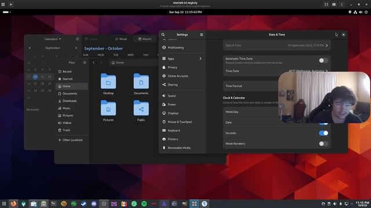Open the Desktop folder in Files
The height and width of the screenshot is (208, 371).
click(108, 84)
